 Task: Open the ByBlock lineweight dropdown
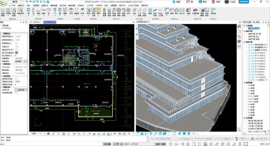225,138
